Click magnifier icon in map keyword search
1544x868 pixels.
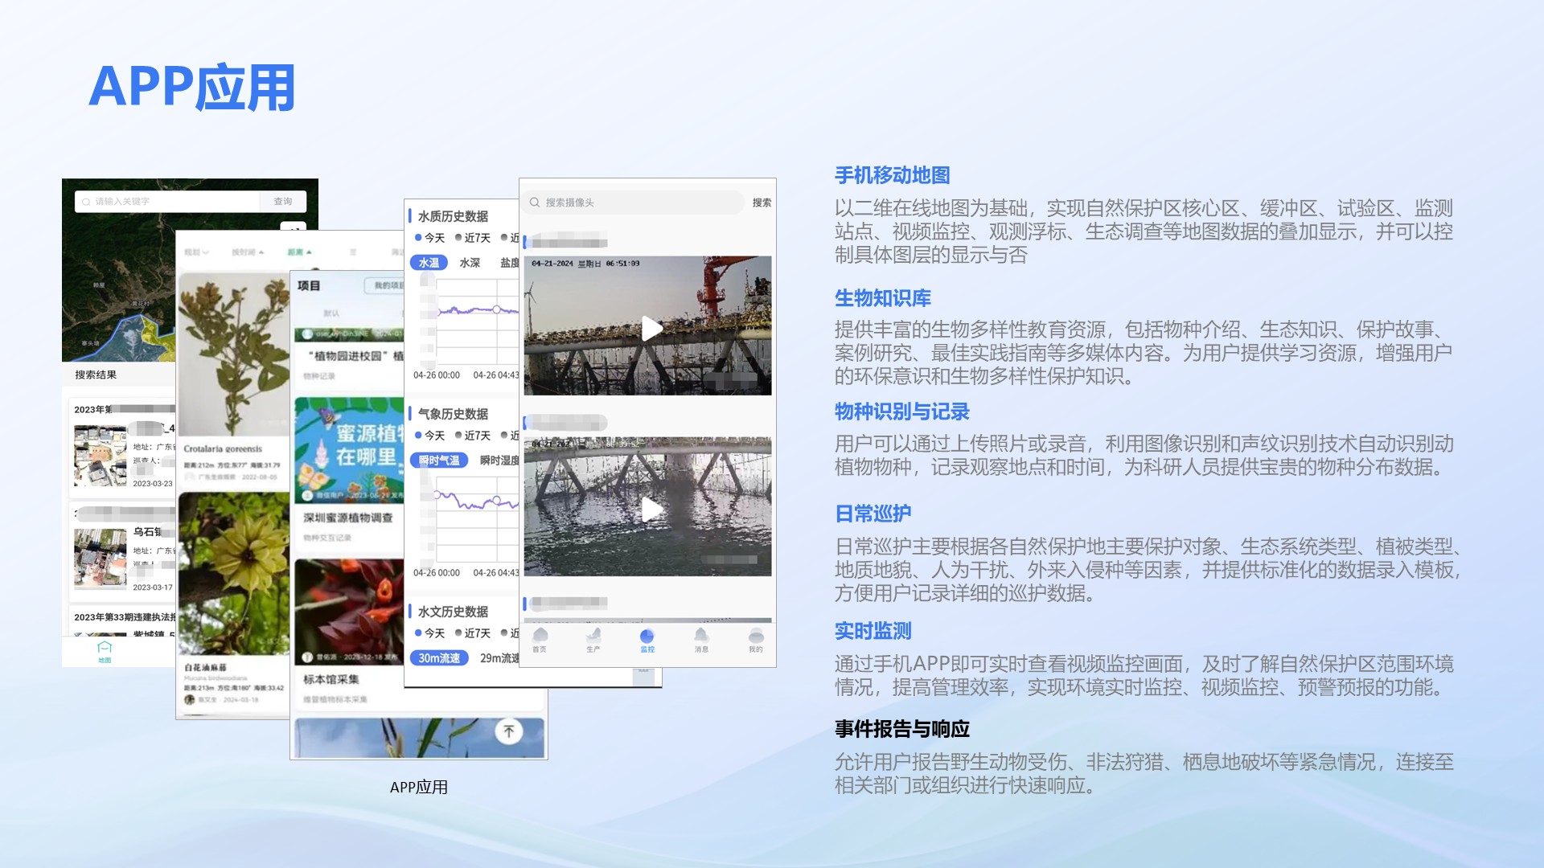[86, 202]
